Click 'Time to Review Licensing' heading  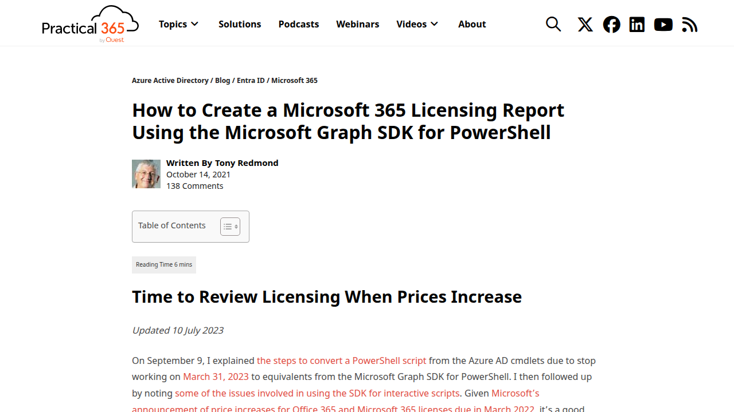pyautogui.click(x=327, y=297)
